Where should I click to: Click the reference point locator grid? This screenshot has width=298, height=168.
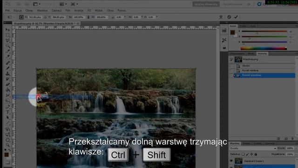(x=21, y=17)
